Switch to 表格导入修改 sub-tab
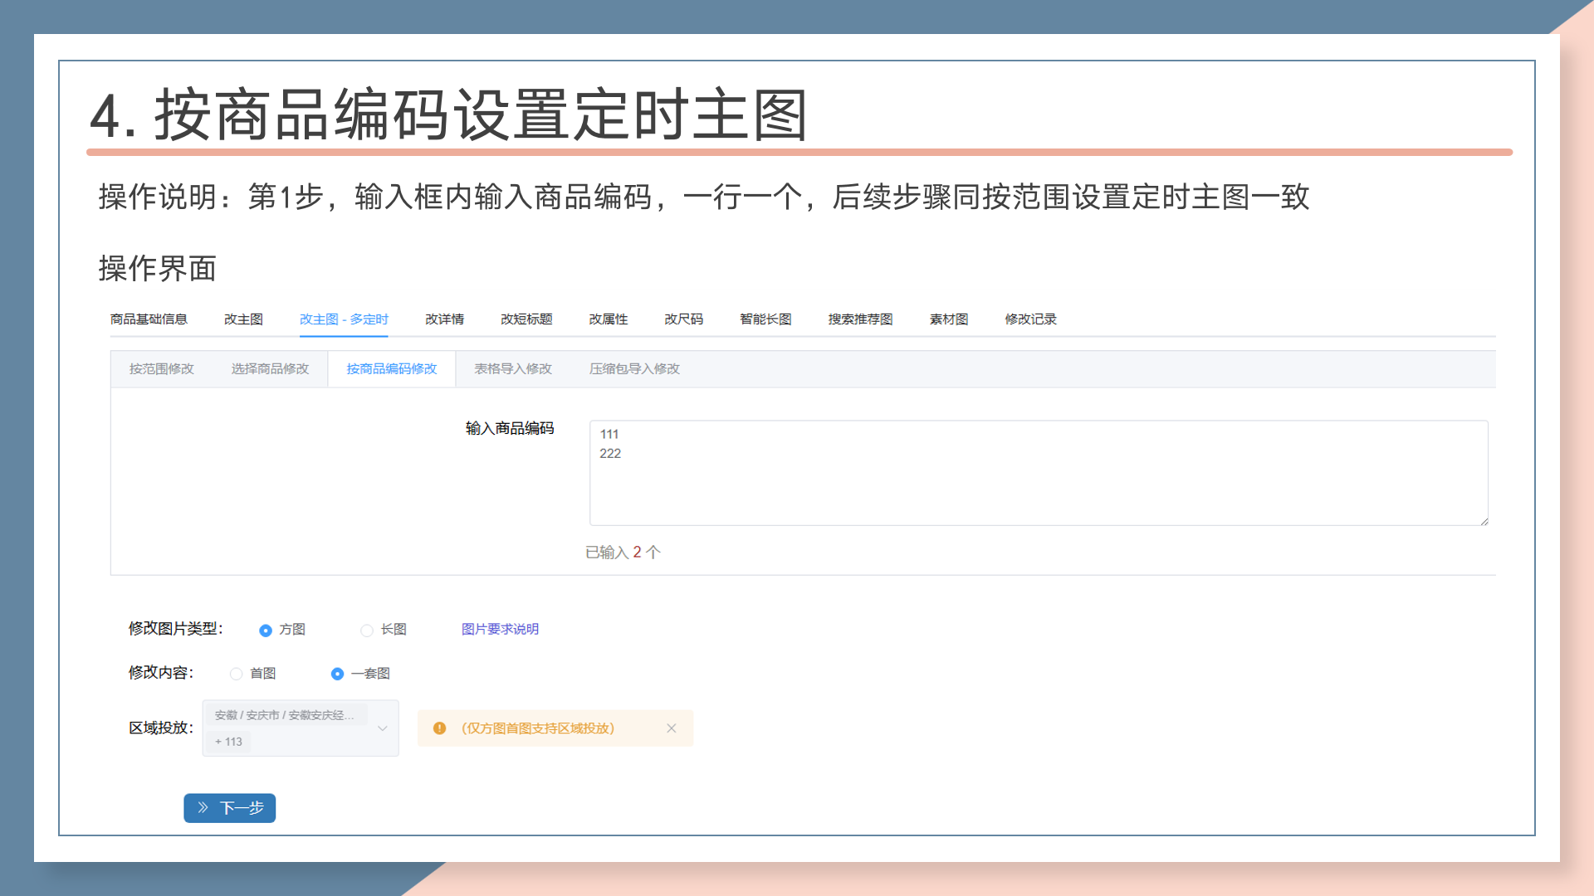 [x=513, y=369]
